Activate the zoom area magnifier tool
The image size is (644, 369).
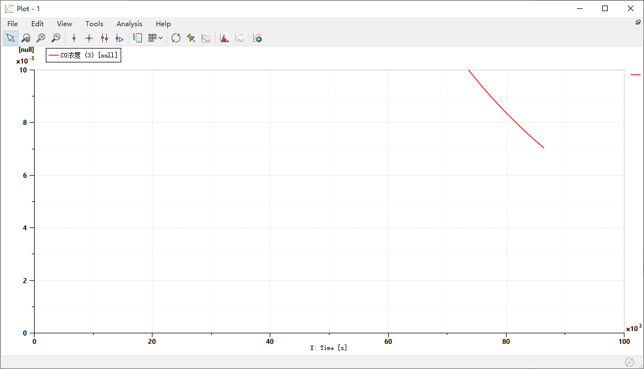(26, 38)
